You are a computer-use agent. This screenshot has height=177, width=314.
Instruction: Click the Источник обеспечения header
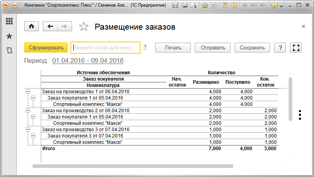coord(103,73)
